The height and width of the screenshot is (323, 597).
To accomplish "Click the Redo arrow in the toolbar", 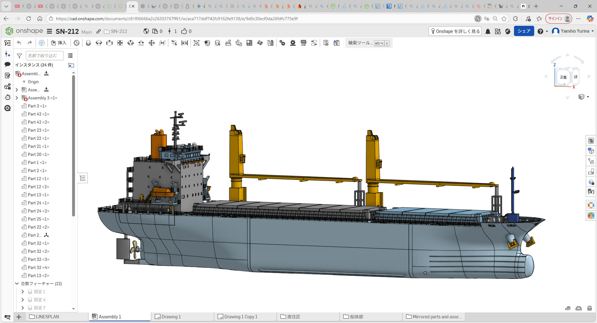I will coord(30,43).
